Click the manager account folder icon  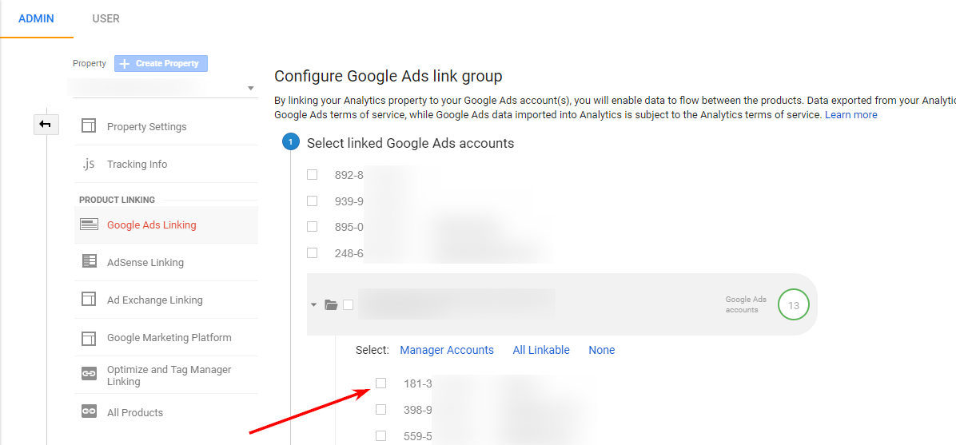point(331,305)
